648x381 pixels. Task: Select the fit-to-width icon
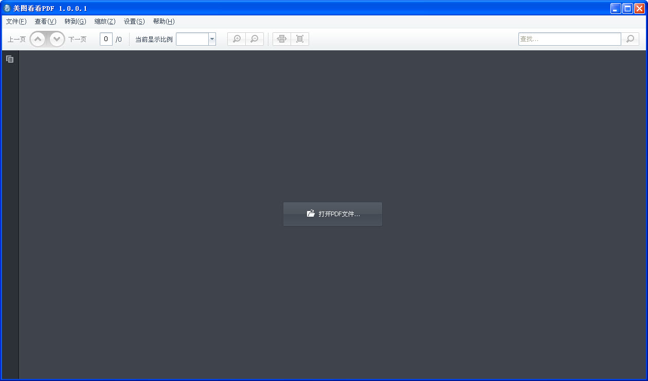pyautogui.click(x=282, y=39)
